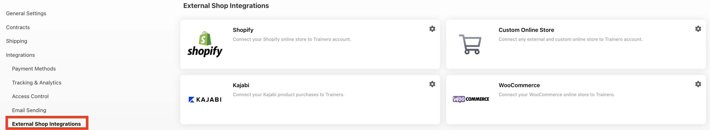Click the Shopify logo
This screenshot has width=710, height=130.
click(x=205, y=44)
